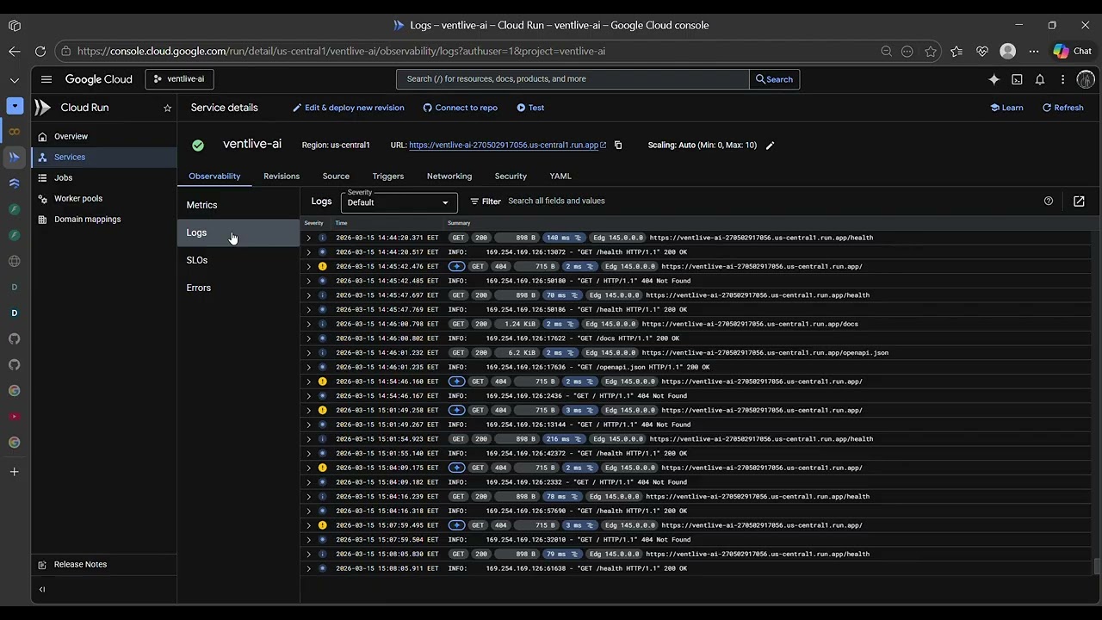
Task: Pin Cloud Run with the star icon
Action: pyautogui.click(x=167, y=108)
